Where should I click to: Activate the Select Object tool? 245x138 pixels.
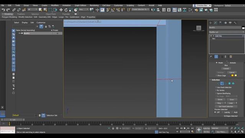pos(40,10)
